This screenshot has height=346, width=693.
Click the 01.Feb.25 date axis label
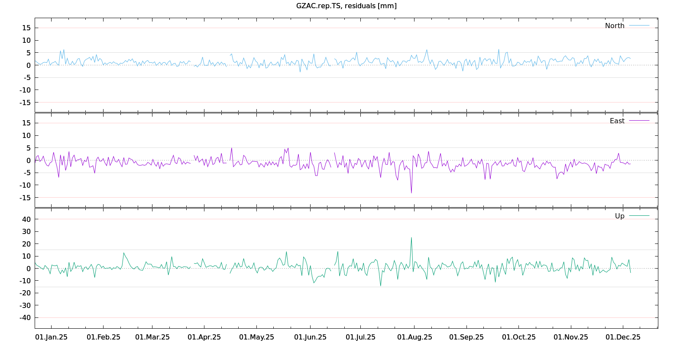tap(104, 337)
